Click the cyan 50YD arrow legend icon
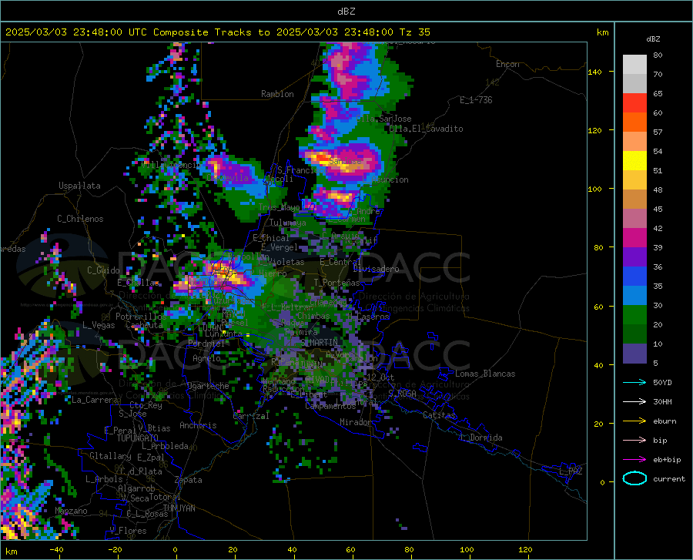The width and height of the screenshot is (693, 560). 634,382
